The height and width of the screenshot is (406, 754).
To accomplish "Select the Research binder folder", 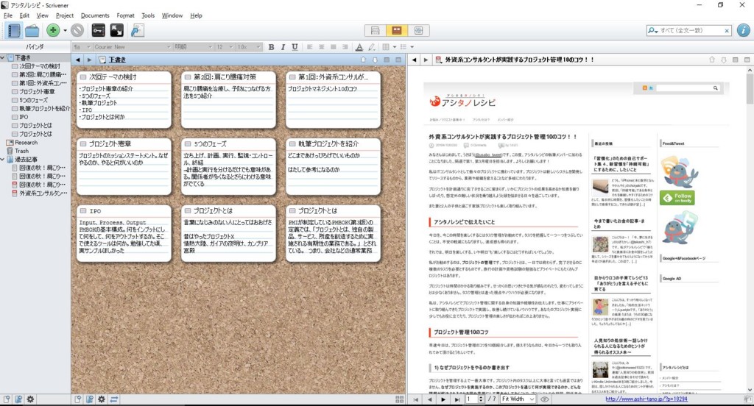I will click(x=26, y=142).
